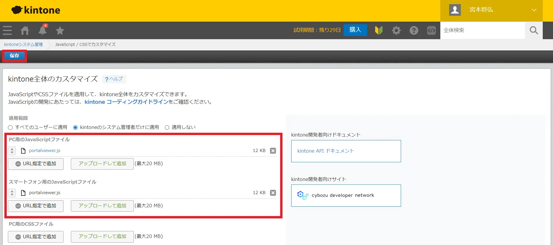This screenshot has height=245, width=553.
Task: Select 'すべてのユーザーに適用' radio option
Action: (10, 127)
